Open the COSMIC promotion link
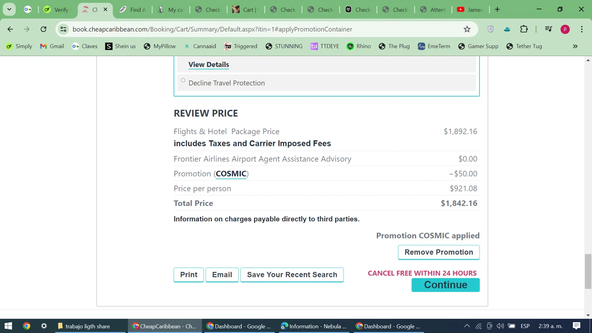 click(x=231, y=174)
